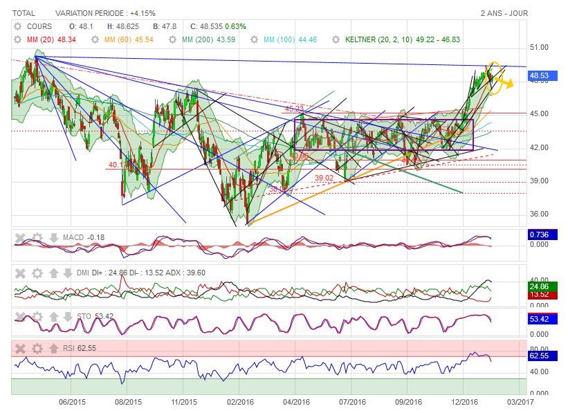Remove the RSI indicator panel
The width and height of the screenshot is (568, 413).
point(20,349)
